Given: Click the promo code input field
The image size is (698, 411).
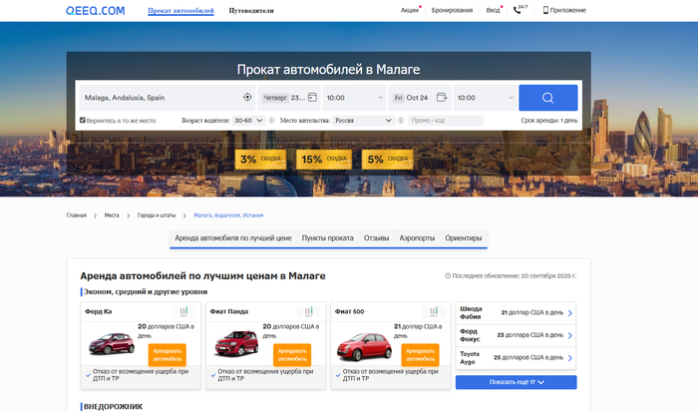Looking at the screenshot, I should point(445,121).
